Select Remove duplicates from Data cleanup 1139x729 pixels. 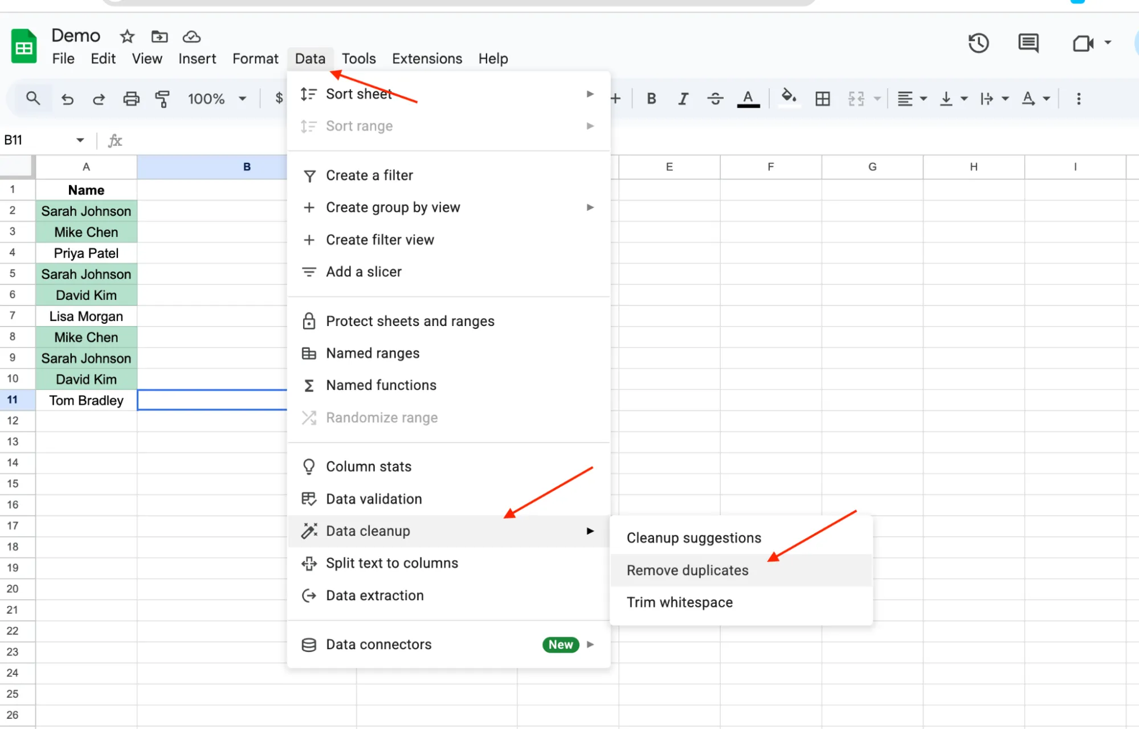coord(687,570)
